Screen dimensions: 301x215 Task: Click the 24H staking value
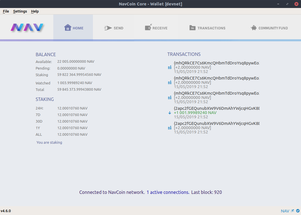click(x=72, y=108)
